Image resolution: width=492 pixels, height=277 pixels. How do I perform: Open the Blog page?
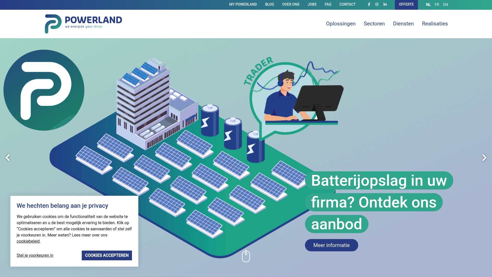coord(270,4)
